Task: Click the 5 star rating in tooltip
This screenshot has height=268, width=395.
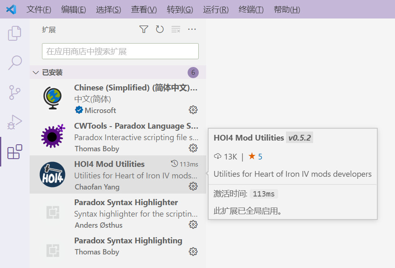Action: tap(256, 157)
